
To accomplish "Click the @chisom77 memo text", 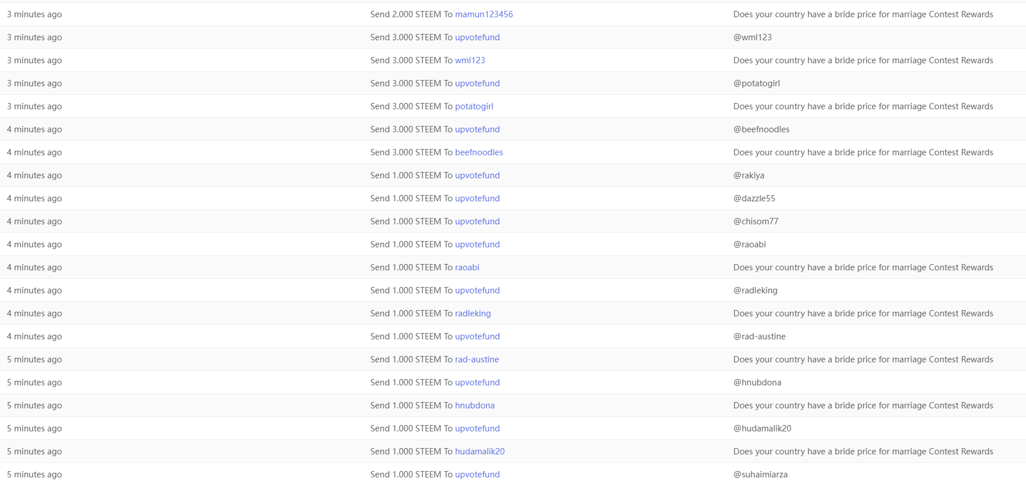I will pos(756,221).
